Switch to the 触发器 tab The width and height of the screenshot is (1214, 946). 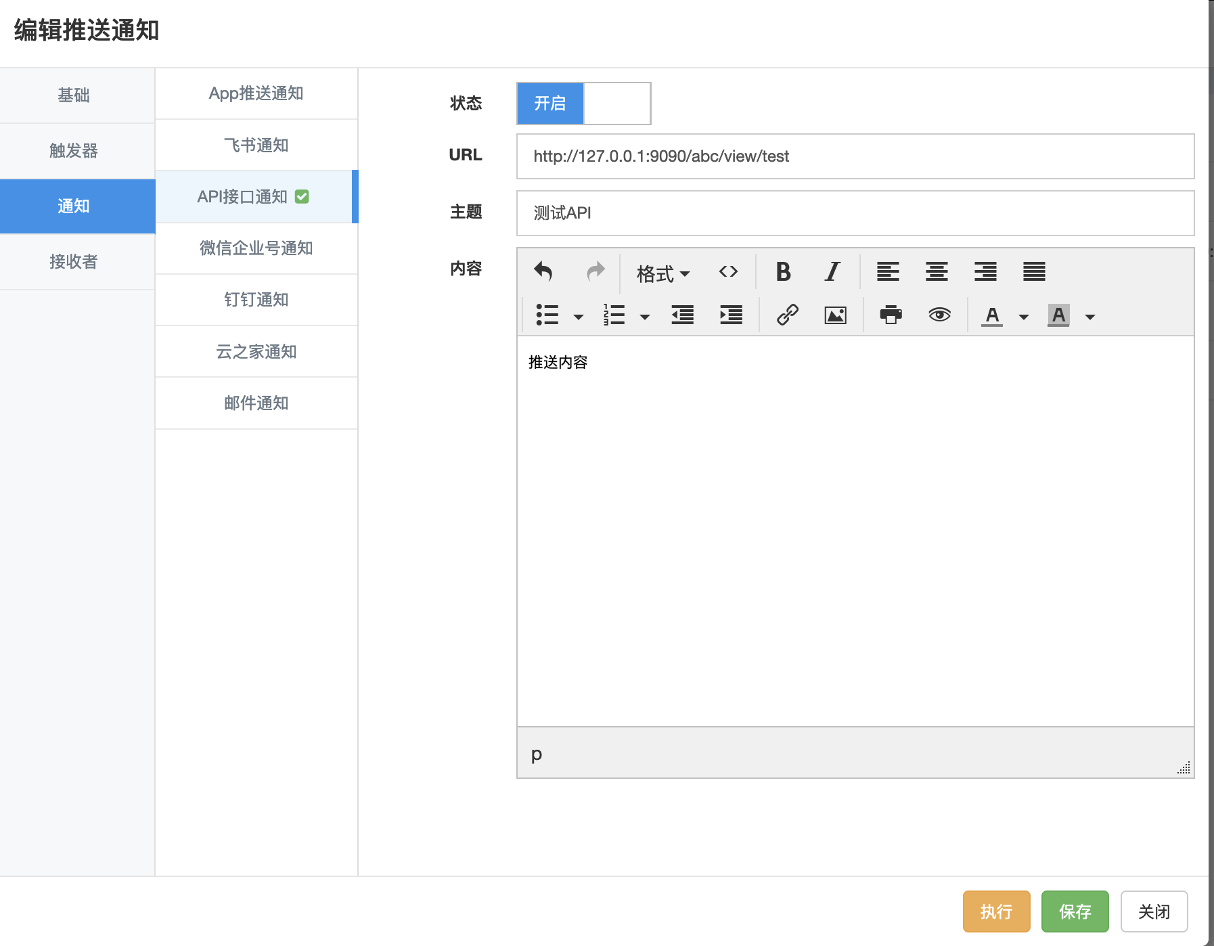(x=74, y=151)
